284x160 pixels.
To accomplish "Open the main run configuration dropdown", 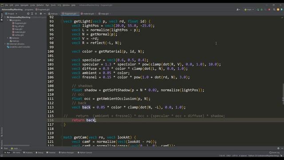I will (249, 9).
